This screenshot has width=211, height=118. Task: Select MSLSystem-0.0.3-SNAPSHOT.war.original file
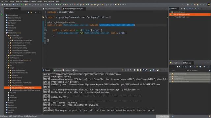pyautogui.click(x=26, y=90)
